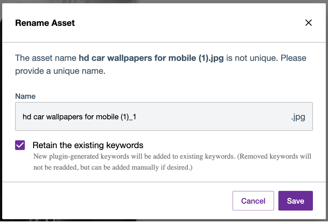This screenshot has width=328, height=222.
Task: Toggle the Retain the existing keywords checkbox
Action: [20, 145]
